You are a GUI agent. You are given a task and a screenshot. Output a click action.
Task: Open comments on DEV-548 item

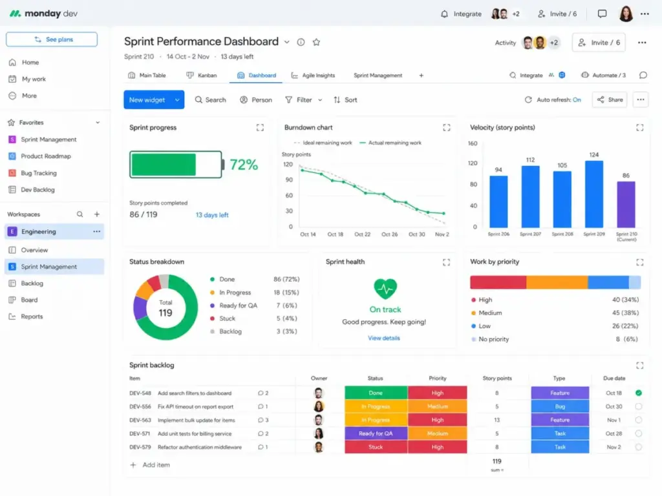(263, 393)
